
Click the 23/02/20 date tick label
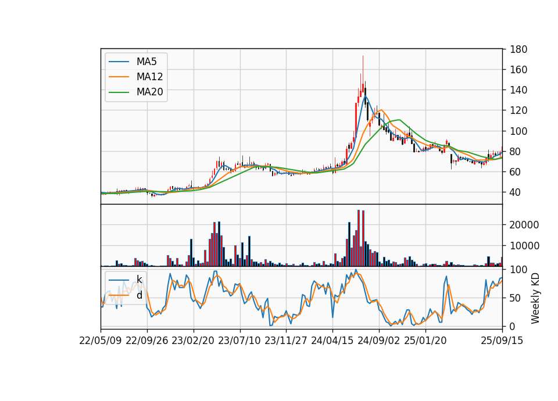click(193, 341)
